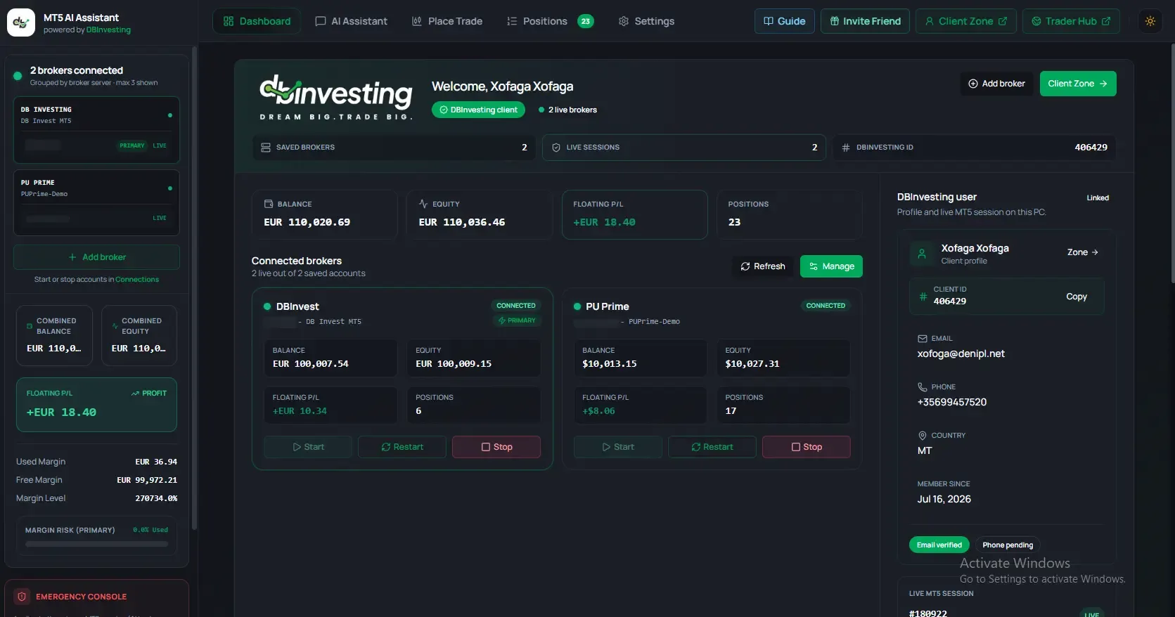Open the Dashboard tab
This screenshot has height=617, width=1175.
pyautogui.click(x=257, y=21)
